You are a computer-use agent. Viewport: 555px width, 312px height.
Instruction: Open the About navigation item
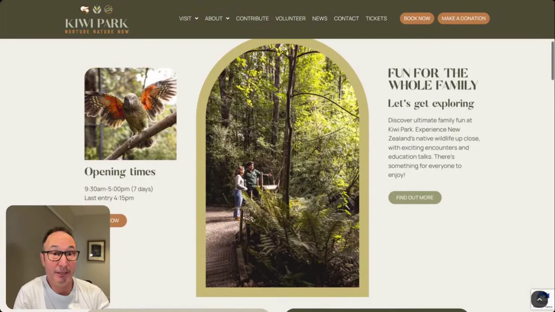tap(213, 19)
